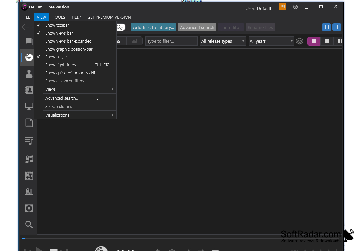The image size is (362, 251).
Task: Switch to column strip view icon
Action: 339,41
